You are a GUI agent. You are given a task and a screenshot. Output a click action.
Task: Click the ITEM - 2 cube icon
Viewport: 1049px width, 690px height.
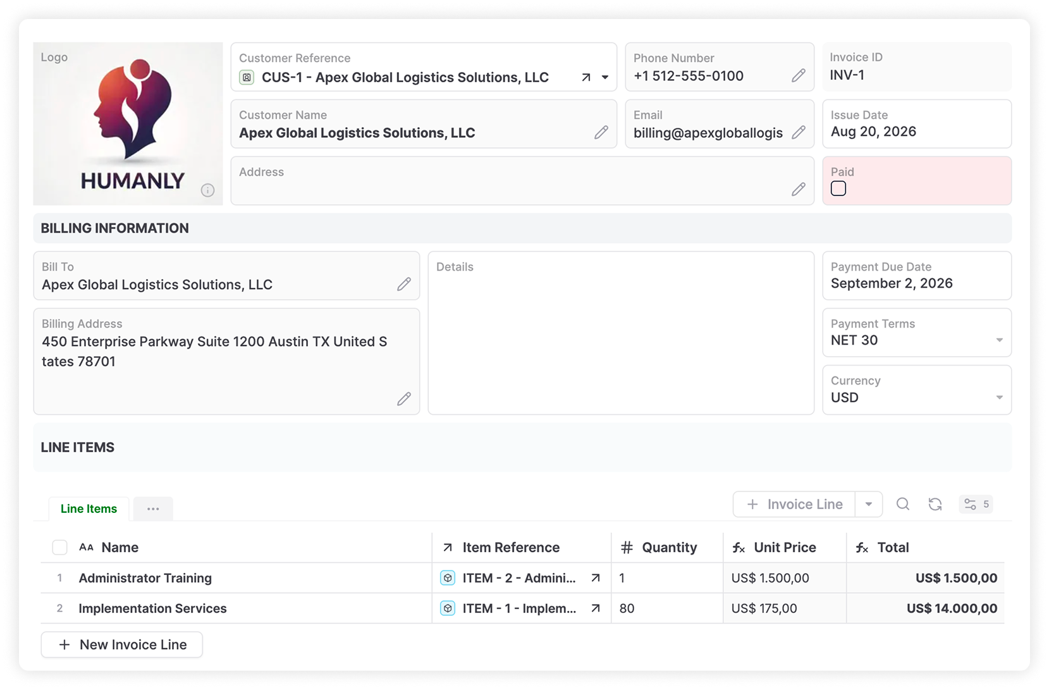click(x=448, y=578)
